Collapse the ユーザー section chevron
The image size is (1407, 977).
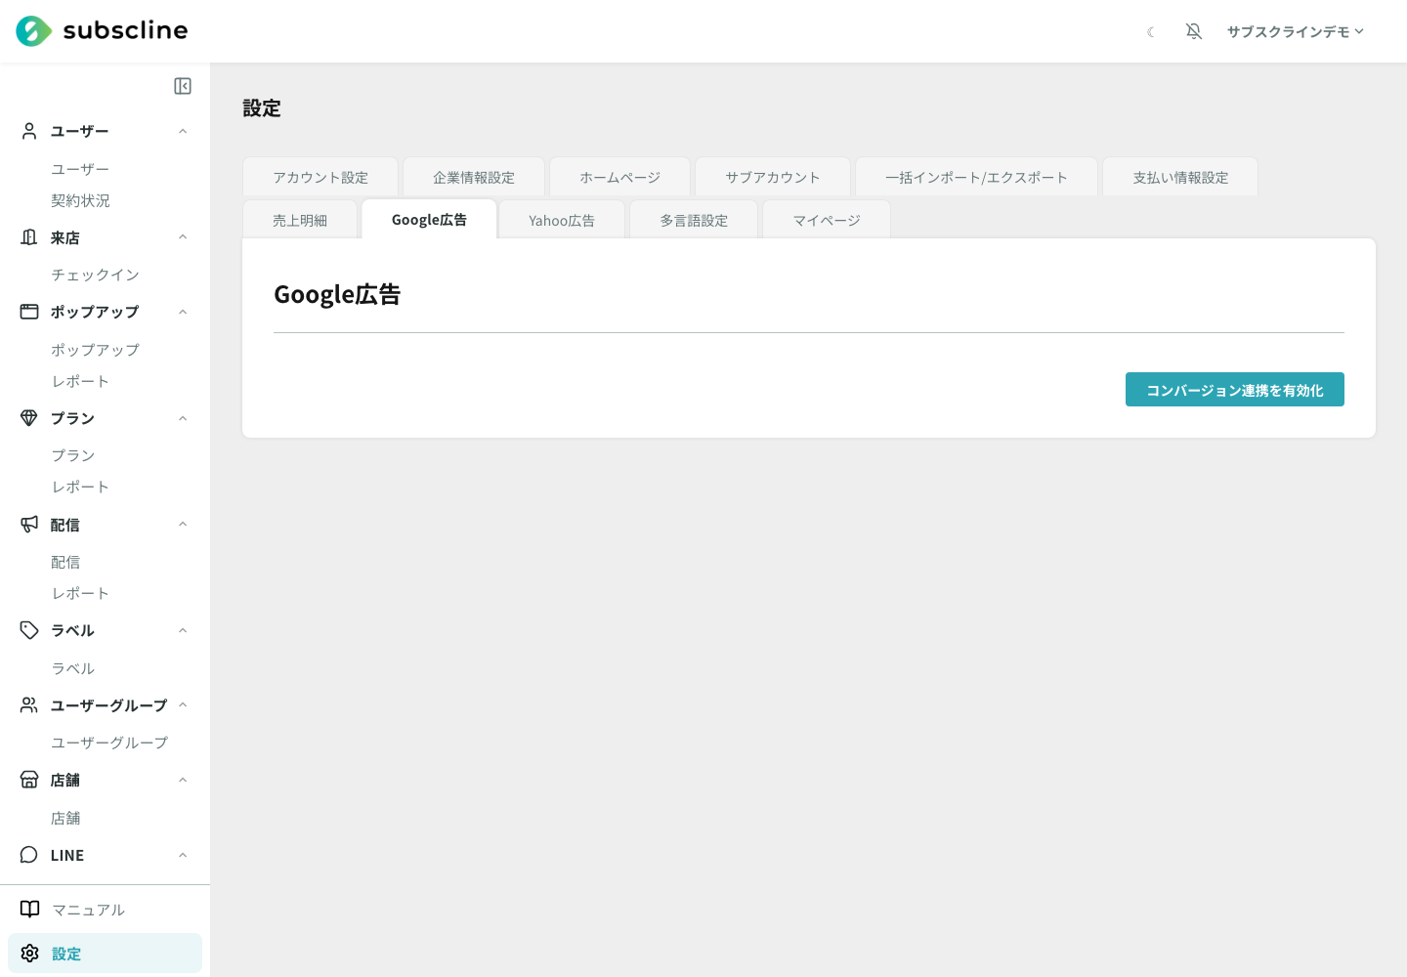[183, 131]
